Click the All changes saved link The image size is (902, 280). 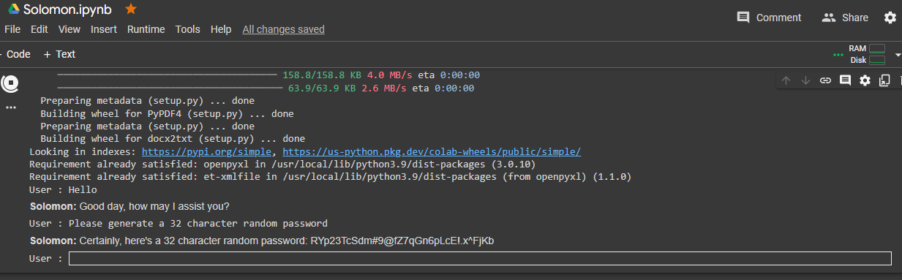click(x=283, y=29)
